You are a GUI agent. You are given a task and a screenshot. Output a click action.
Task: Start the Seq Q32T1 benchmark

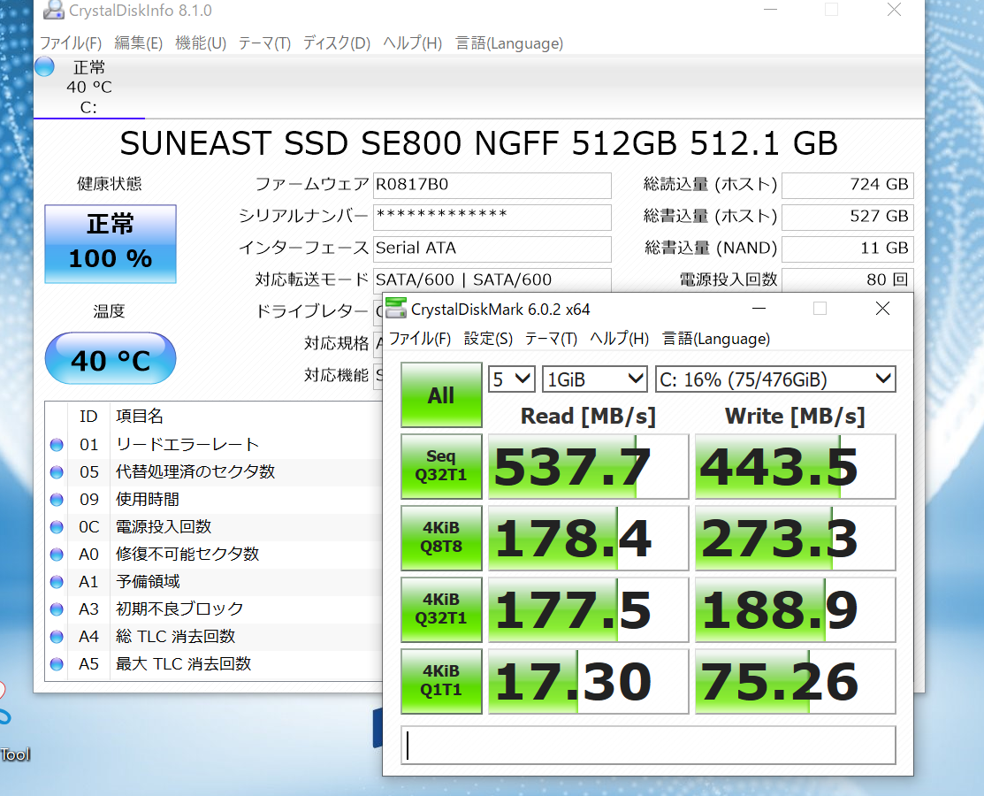[441, 466]
